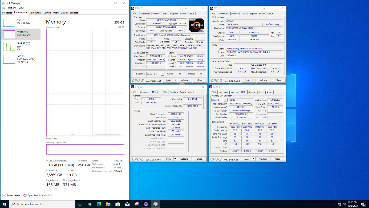This screenshot has height=208, width=369.
Task: Click the purple CPU-Z taskbar icon
Action: click(146, 204)
